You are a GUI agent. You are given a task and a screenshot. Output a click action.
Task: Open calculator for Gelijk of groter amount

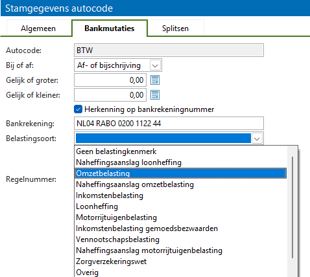pos(155,80)
